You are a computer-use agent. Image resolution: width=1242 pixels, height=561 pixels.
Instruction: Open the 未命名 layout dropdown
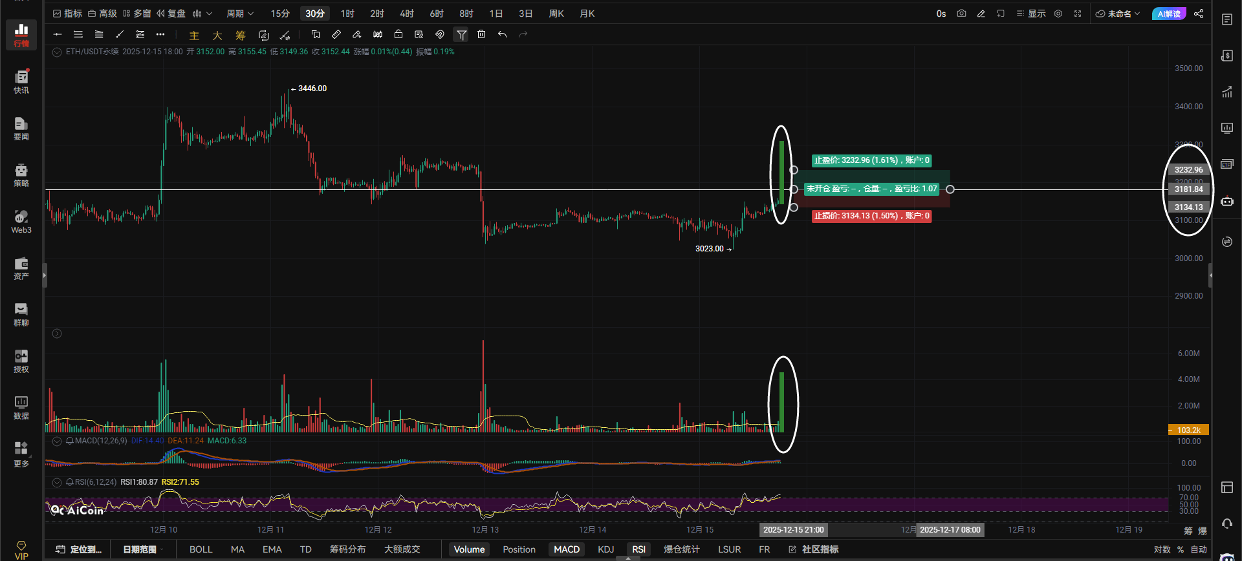tap(1118, 14)
